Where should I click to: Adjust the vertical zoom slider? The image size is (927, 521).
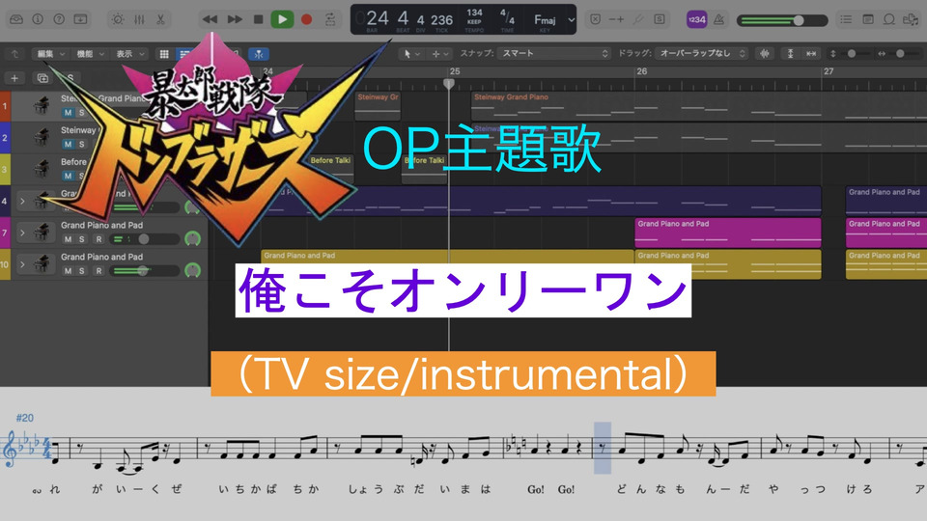[x=851, y=54]
